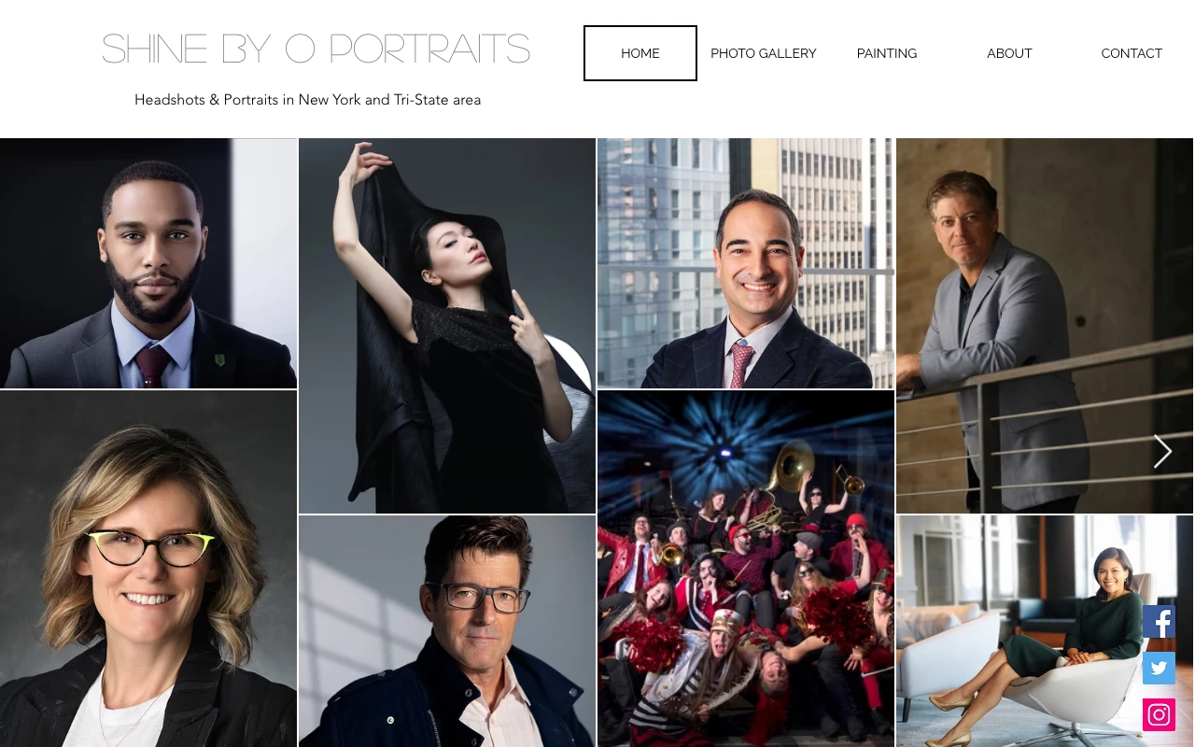Click the Shine By O Portraits title
Screen dimensions: 1195x747
316,49
